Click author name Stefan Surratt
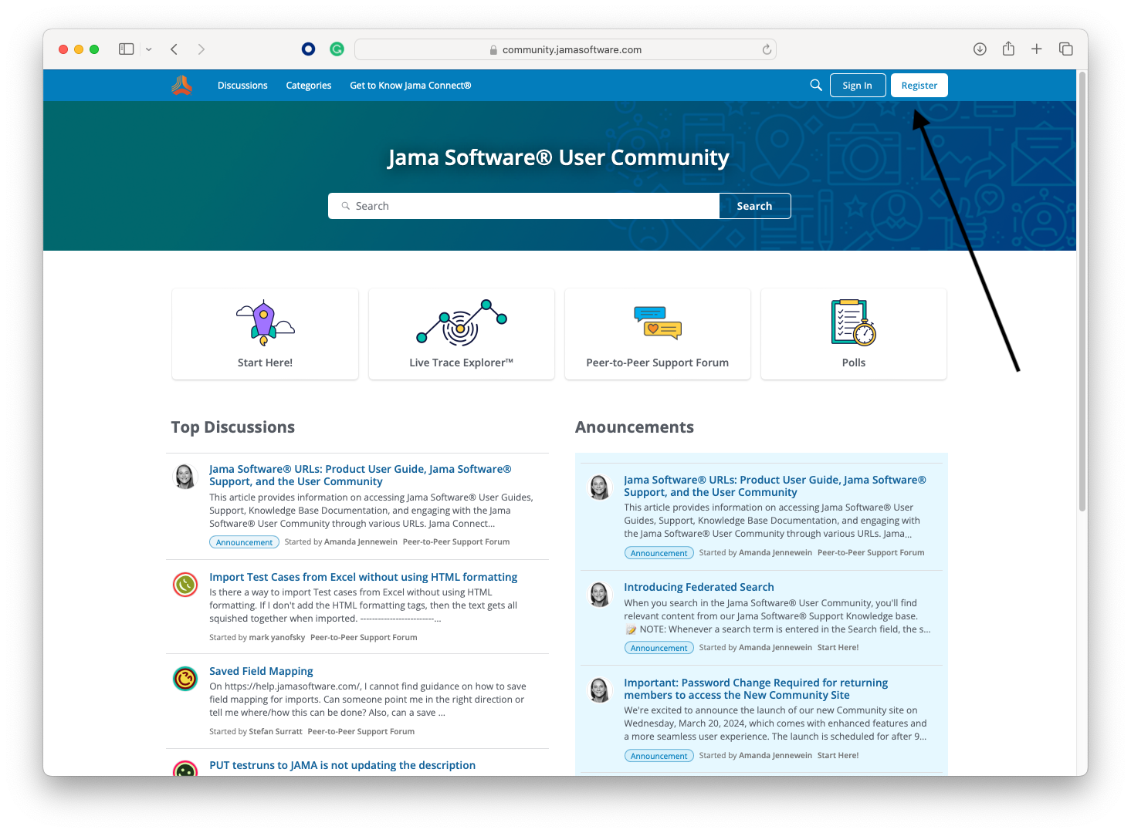This screenshot has height=833, width=1131. click(x=276, y=731)
